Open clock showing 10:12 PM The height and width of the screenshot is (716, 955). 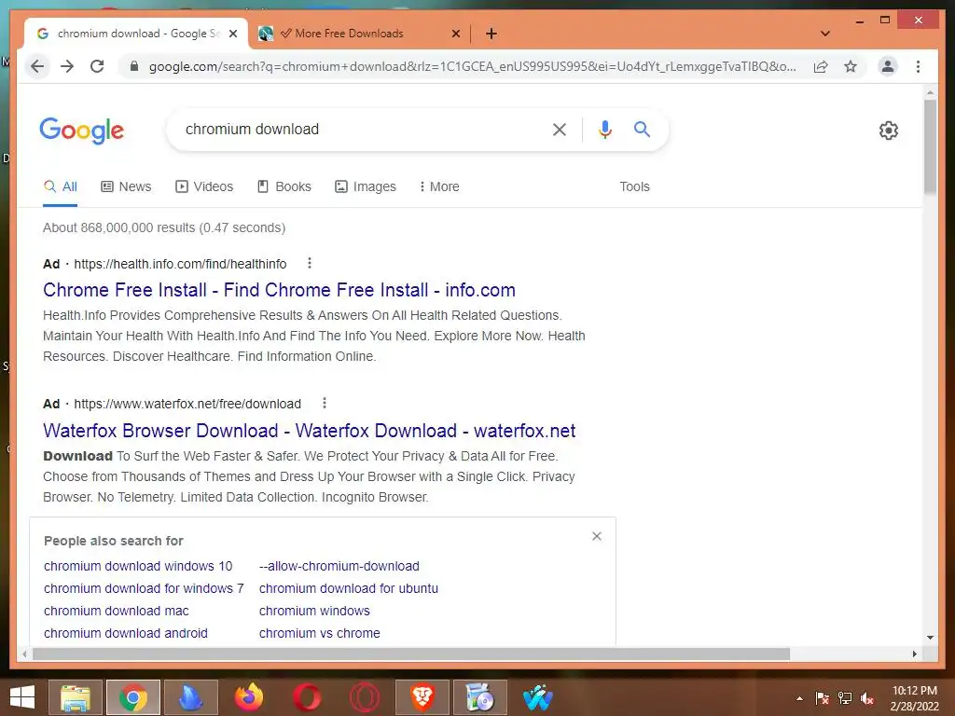pyautogui.click(x=914, y=698)
